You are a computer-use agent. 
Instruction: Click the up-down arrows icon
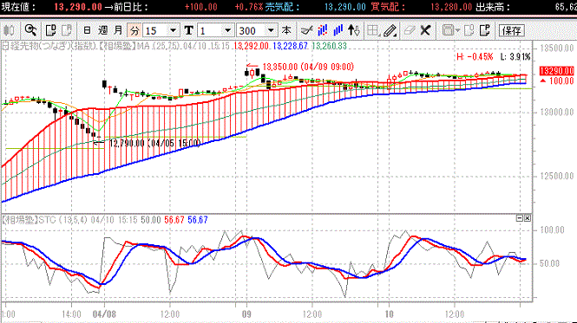[x=354, y=30]
